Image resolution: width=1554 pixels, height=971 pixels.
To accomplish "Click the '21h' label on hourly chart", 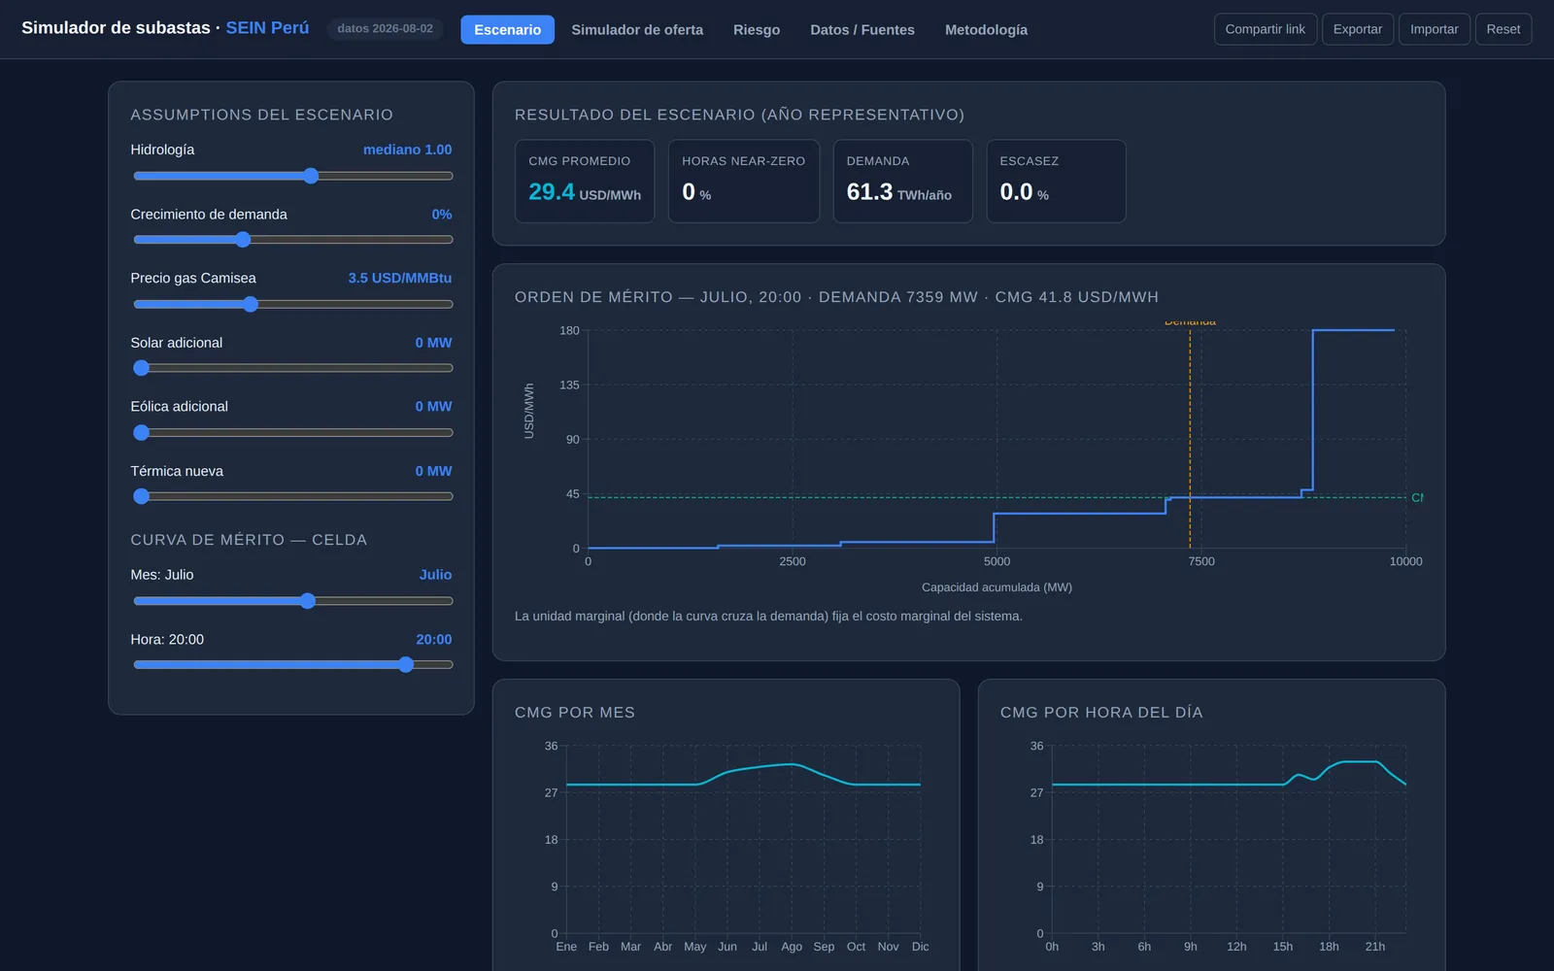I will tap(1375, 947).
